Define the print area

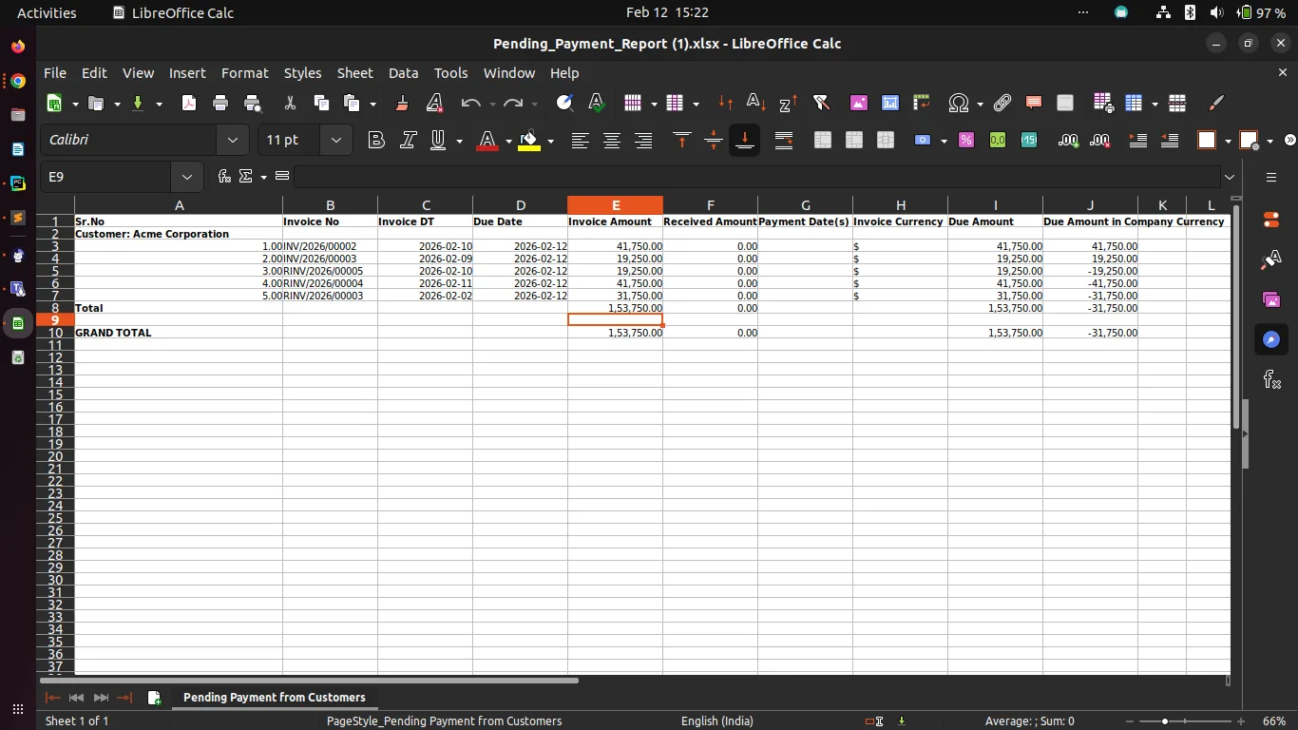[x=1102, y=104]
